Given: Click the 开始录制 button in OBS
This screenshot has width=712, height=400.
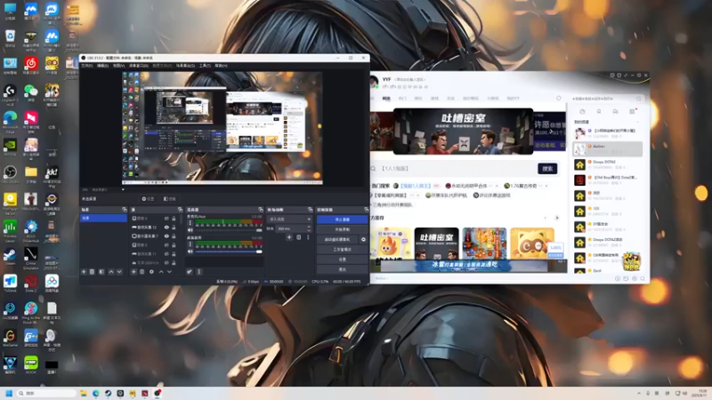Looking at the screenshot, I should point(342,229).
